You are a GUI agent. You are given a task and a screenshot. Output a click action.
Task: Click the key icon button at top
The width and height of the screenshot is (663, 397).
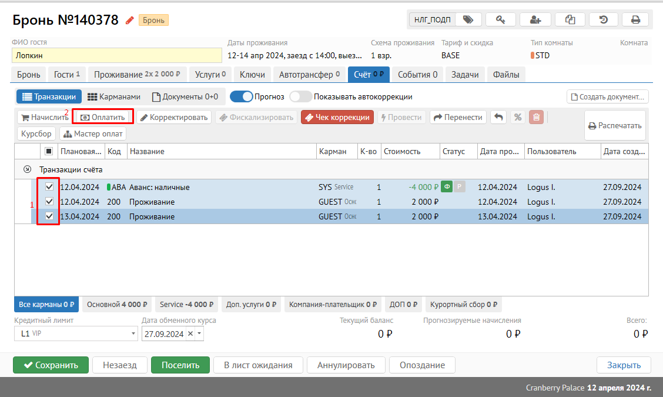[x=501, y=19]
